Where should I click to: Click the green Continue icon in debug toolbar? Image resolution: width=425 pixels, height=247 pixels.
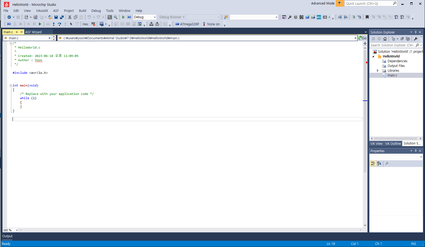point(40,24)
